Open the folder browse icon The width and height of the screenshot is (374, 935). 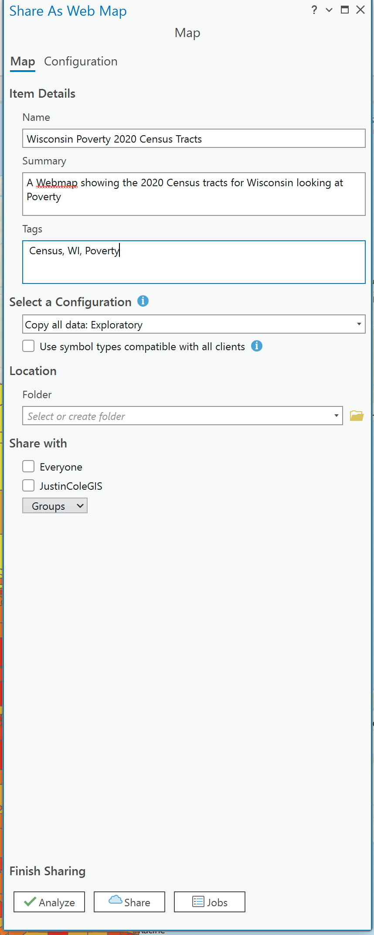[356, 416]
